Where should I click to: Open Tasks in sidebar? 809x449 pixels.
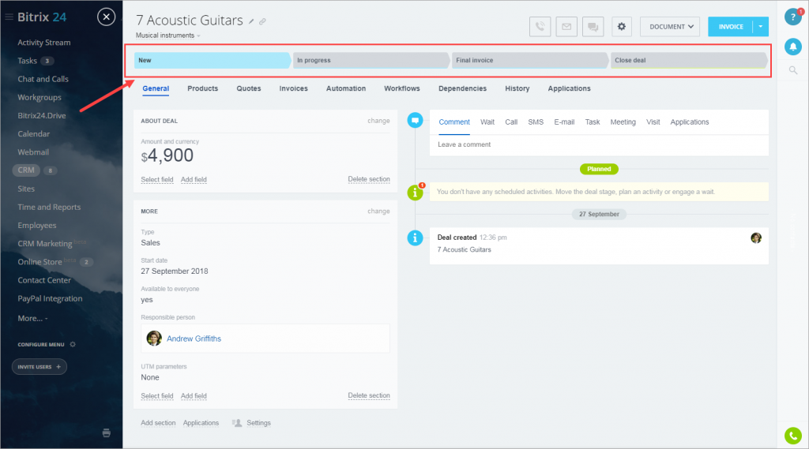point(28,61)
